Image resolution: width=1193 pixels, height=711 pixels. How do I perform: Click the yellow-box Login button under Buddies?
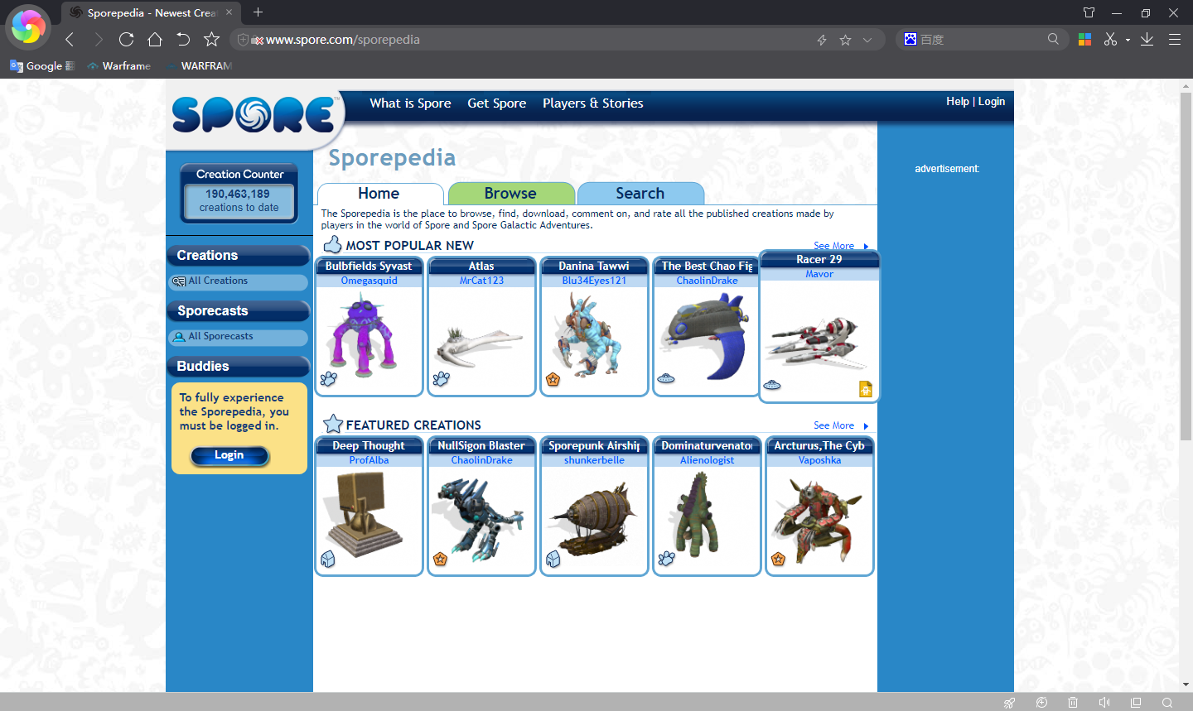coord(229,455)
